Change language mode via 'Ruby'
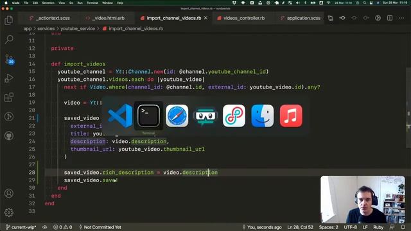This screenshot has width=411, height=231. coord(378,227)
